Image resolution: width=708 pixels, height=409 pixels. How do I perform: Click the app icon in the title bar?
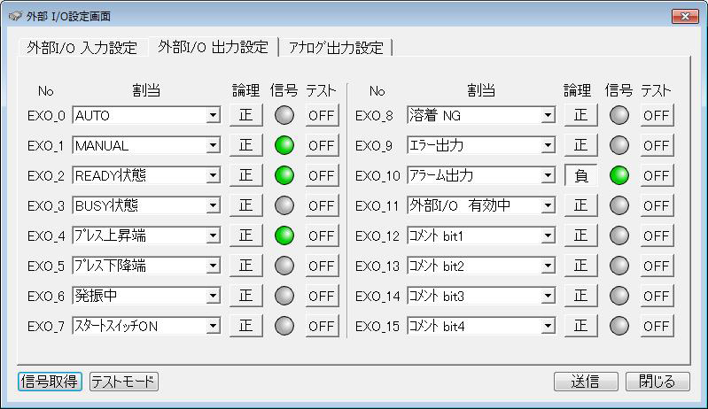[15, 16]
